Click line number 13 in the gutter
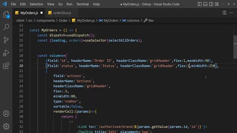This screenshot has width=237, height=133. [21, 30]
